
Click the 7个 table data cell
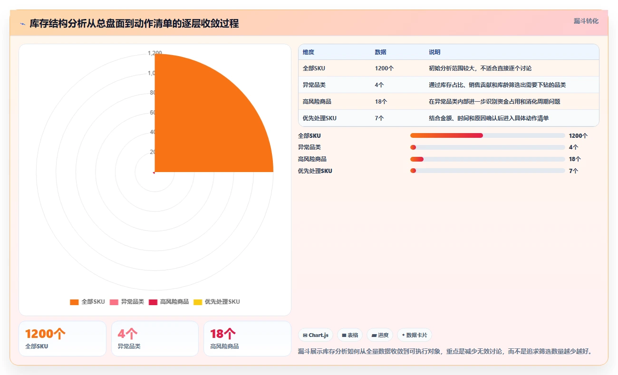[379, 118]
